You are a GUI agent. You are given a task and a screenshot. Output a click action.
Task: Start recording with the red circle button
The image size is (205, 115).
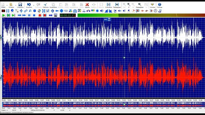[40, 15]
